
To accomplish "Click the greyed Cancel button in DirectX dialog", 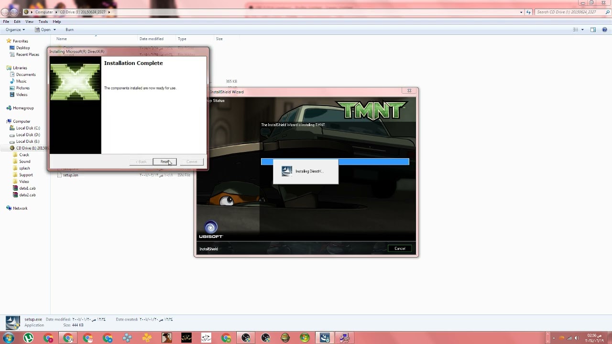I will point(192,161).
